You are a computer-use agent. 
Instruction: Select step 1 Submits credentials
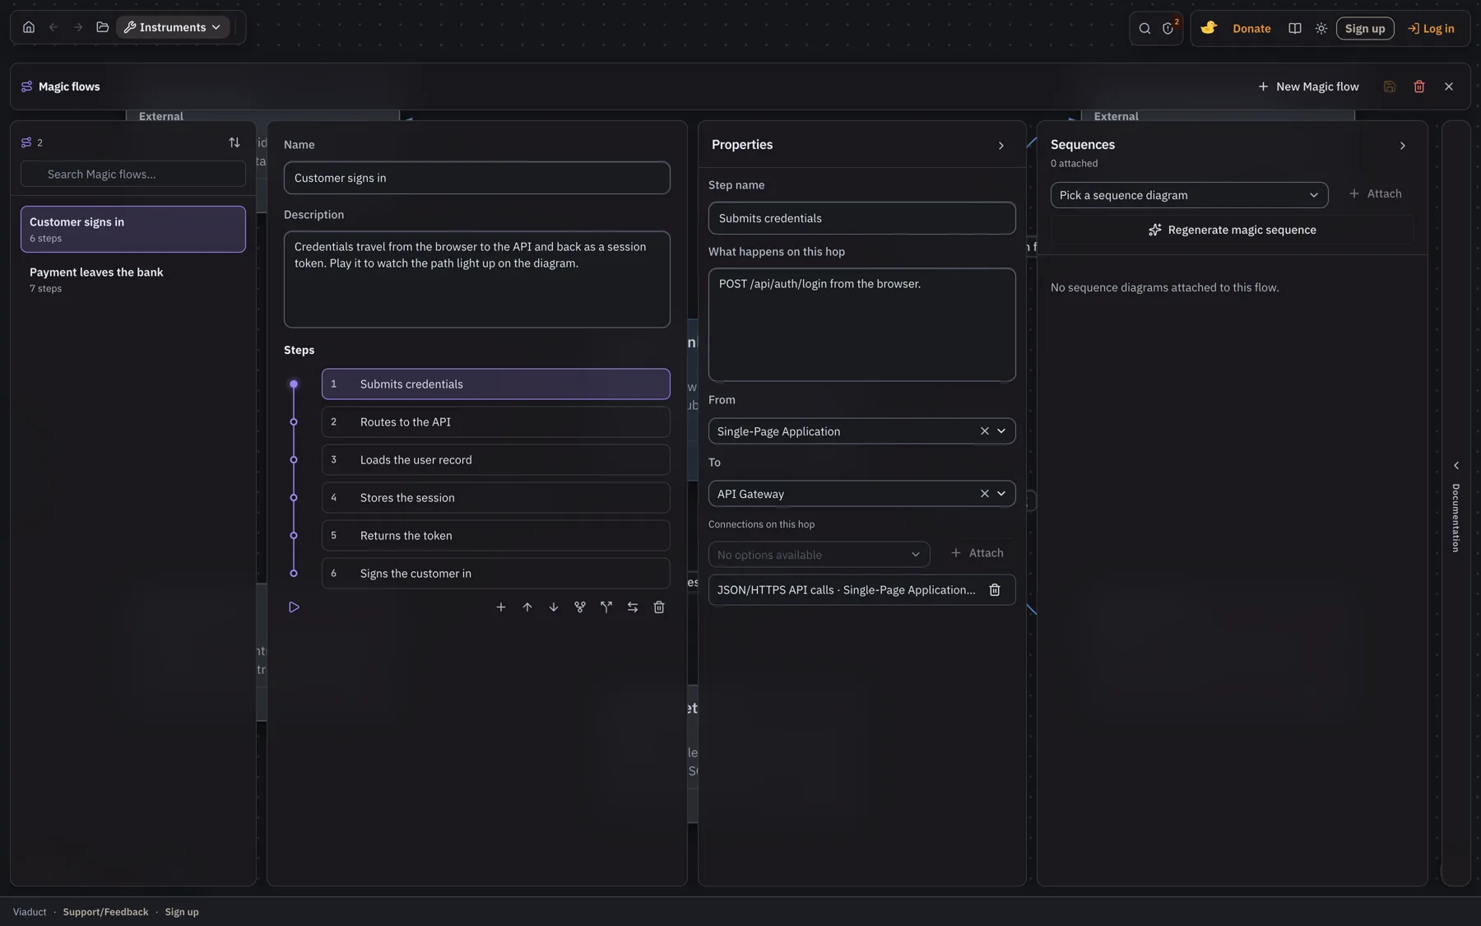pos(496,384)
